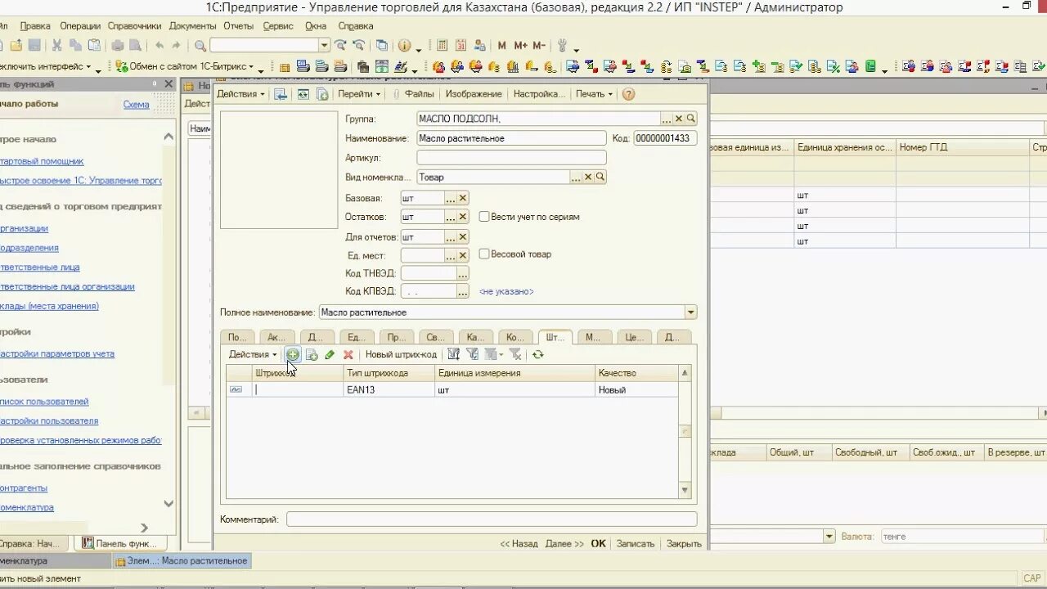This screenshot has height=589, width=1047.
Task: Click the не указано link near Код КПВЭД
Action: coord(506,291)
